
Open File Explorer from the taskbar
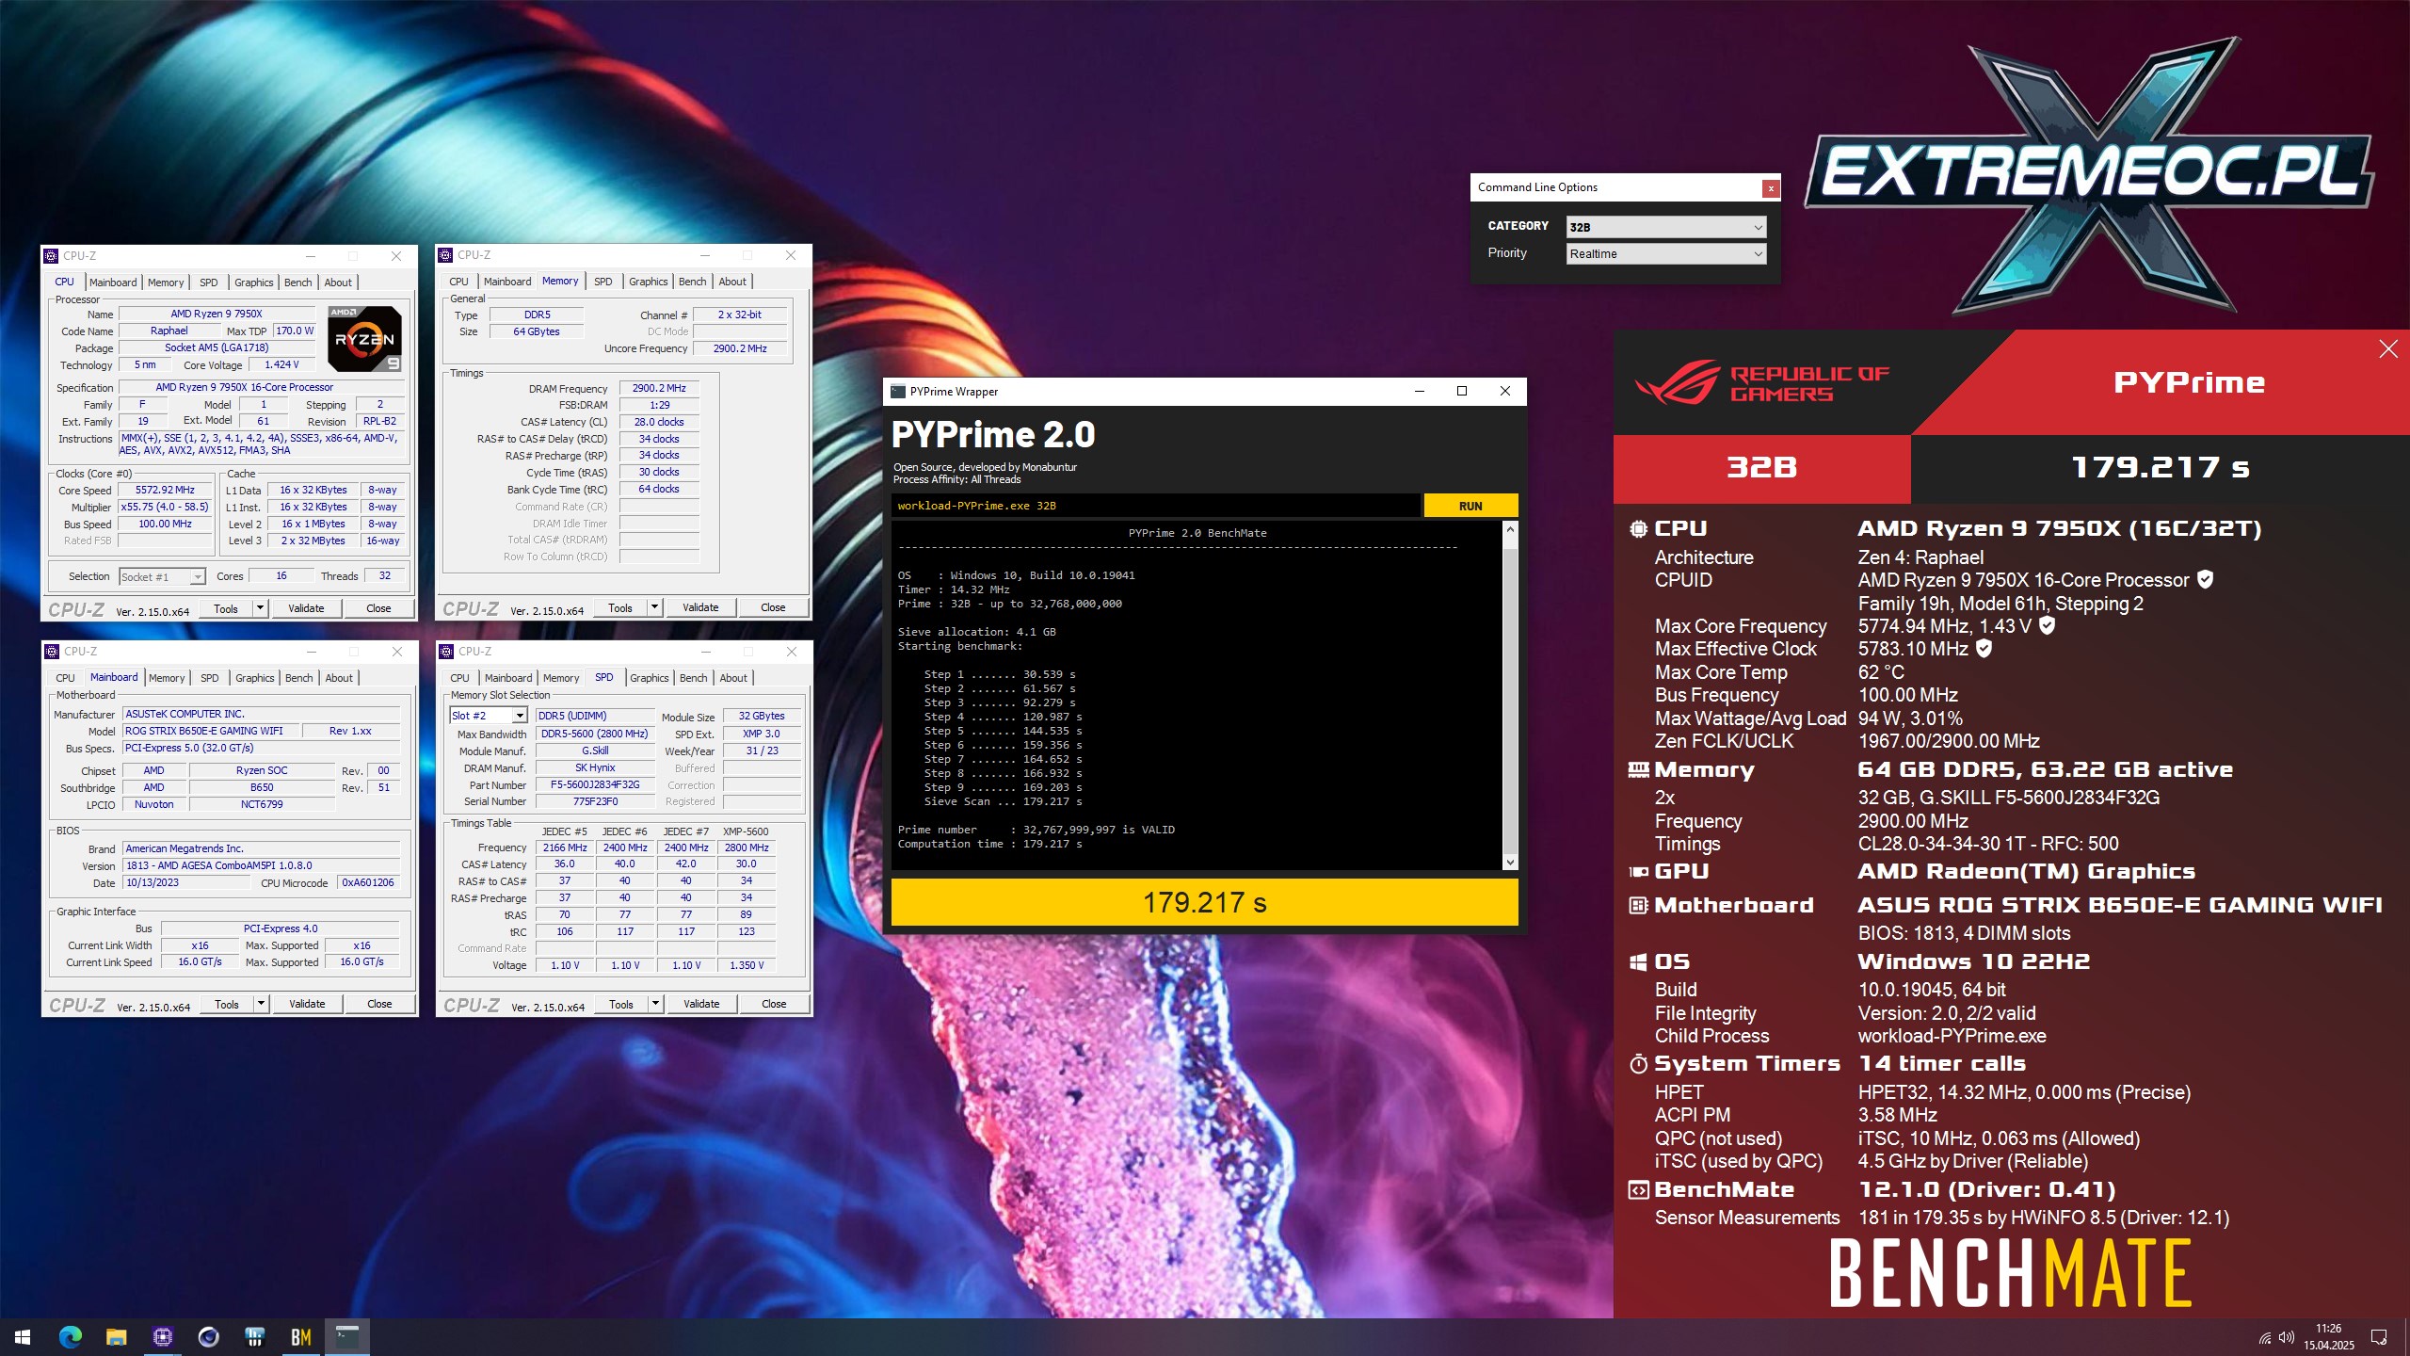116,1337
